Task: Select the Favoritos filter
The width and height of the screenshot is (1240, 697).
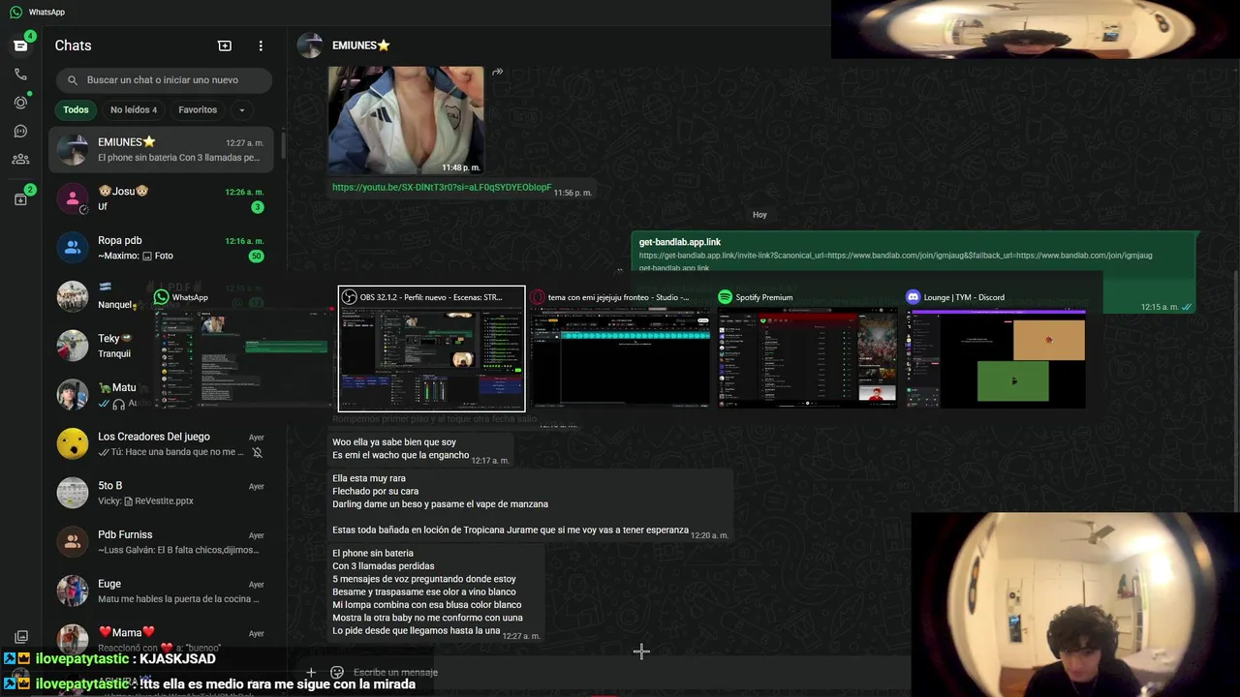Action: point(198,109)
